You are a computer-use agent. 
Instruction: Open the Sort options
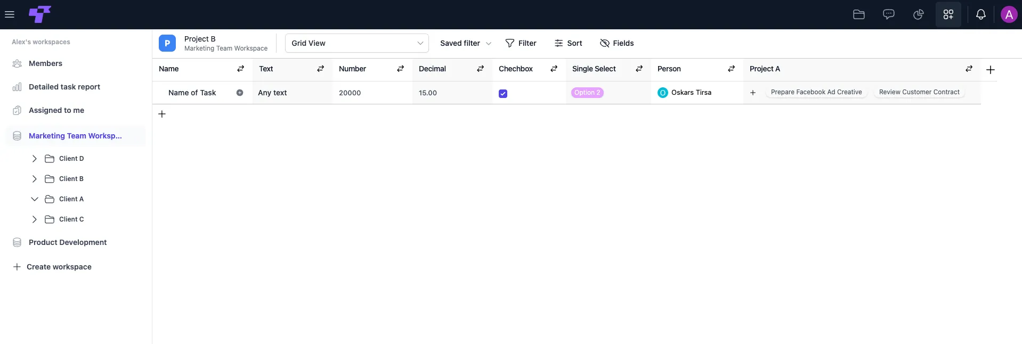[568, 43]
